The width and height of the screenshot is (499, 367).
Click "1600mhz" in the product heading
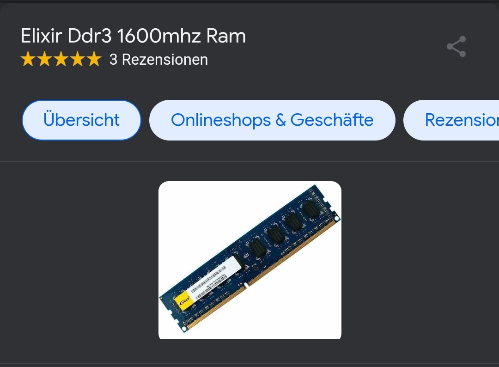pyautogui.click(x=159, y=36)
